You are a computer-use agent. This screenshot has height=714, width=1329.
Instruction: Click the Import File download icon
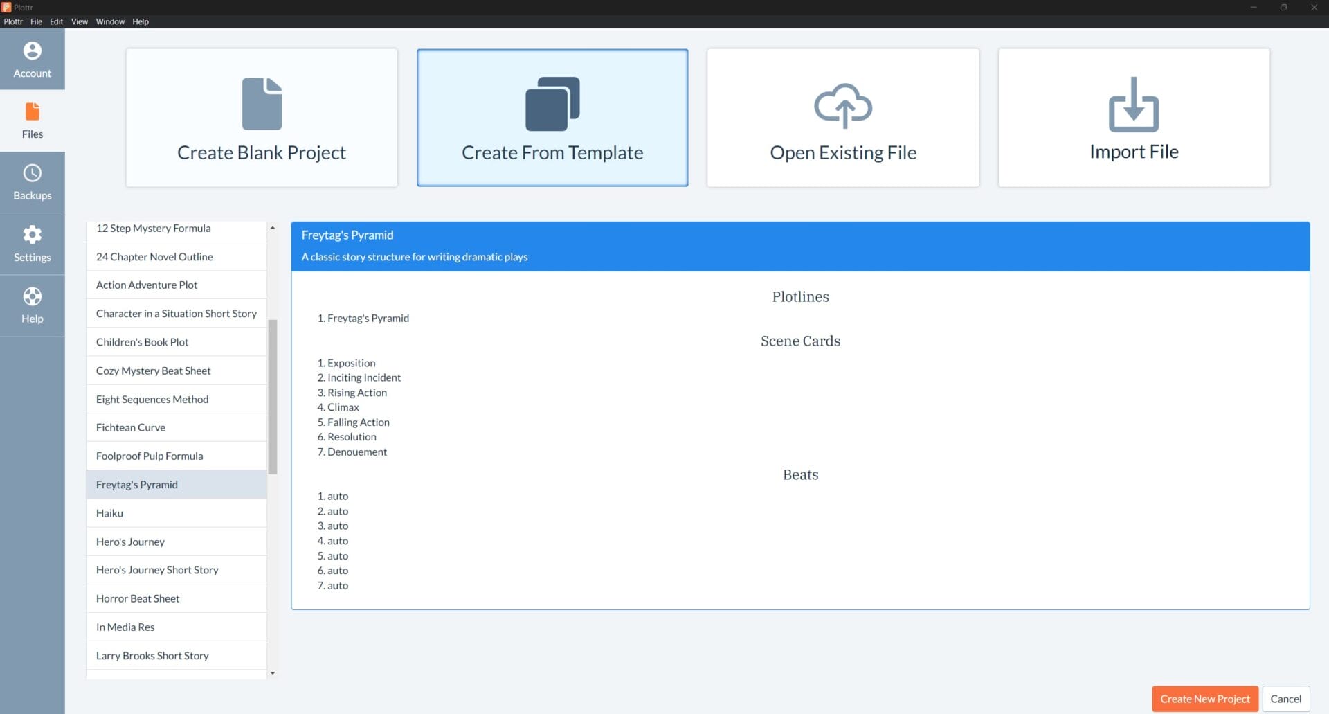tap(1133, 105)
